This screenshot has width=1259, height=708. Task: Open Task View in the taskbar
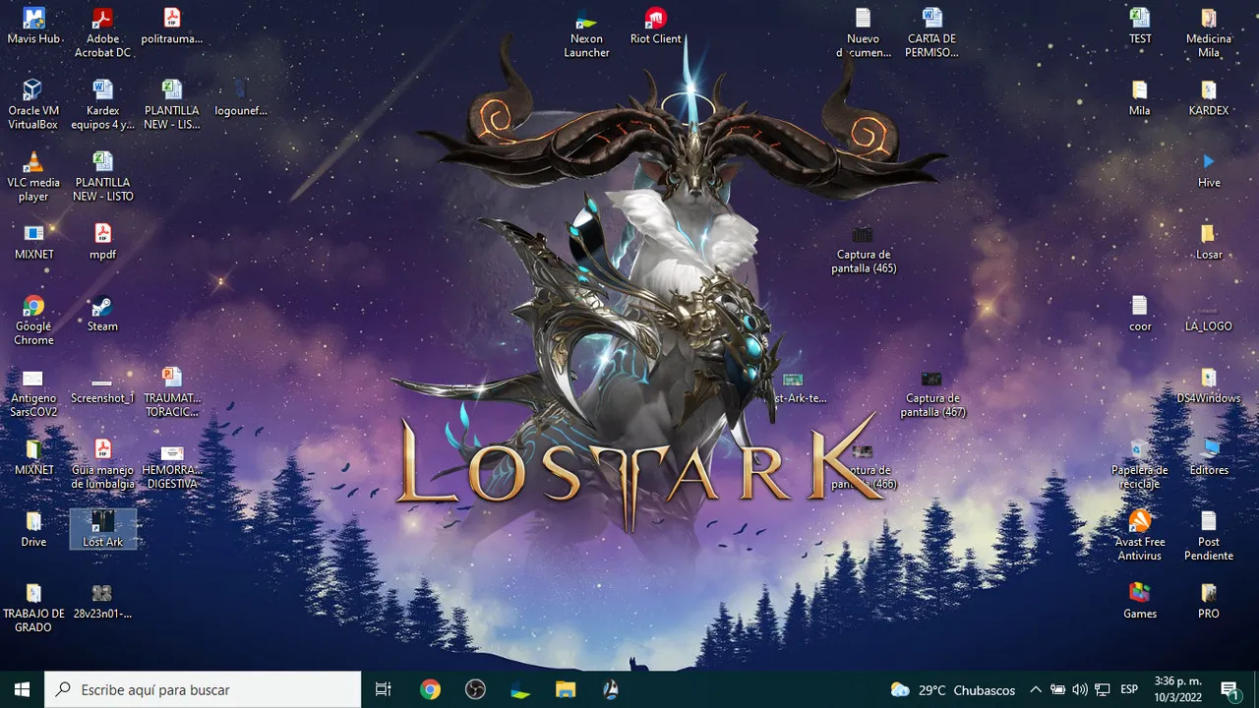click(x=384, y=689)
